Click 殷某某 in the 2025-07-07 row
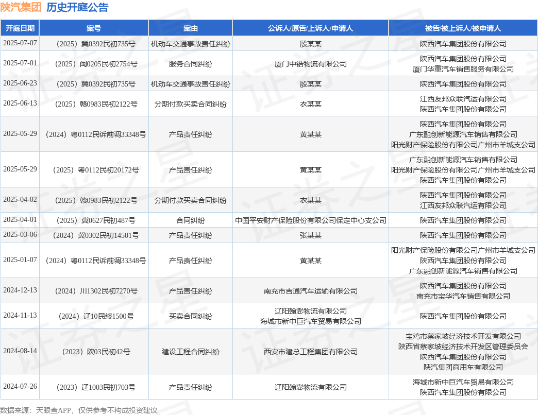Viewport: 538px width, 415px height. [311, 44]
